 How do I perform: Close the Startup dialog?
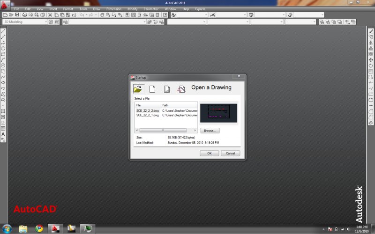(x=239, y=76)
